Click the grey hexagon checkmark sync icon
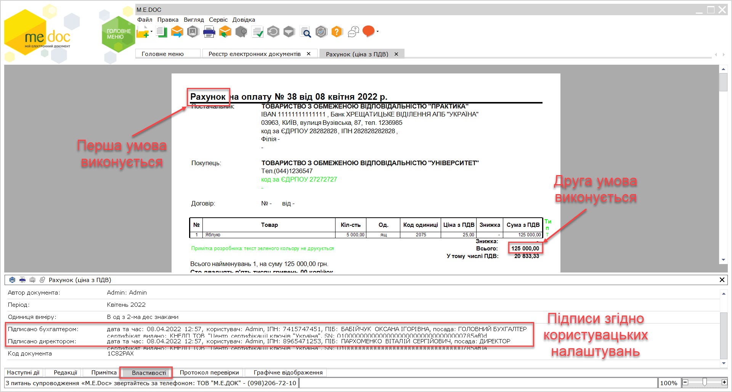Image resolution: width=732 pixels, height=392 pixels. click(321, 32)
